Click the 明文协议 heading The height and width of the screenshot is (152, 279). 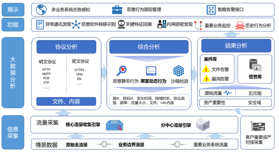coord(47,62)
